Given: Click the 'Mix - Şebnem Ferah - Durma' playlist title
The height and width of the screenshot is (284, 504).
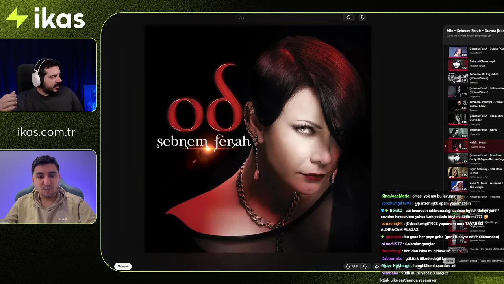Looking at the screenshot, I should point(475,30).
